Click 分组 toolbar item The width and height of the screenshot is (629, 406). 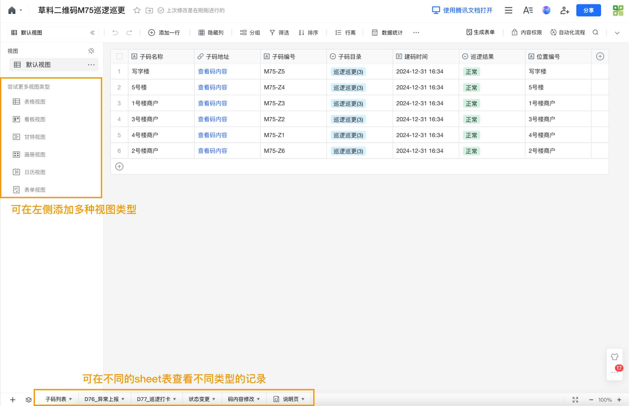click(250, 33)
